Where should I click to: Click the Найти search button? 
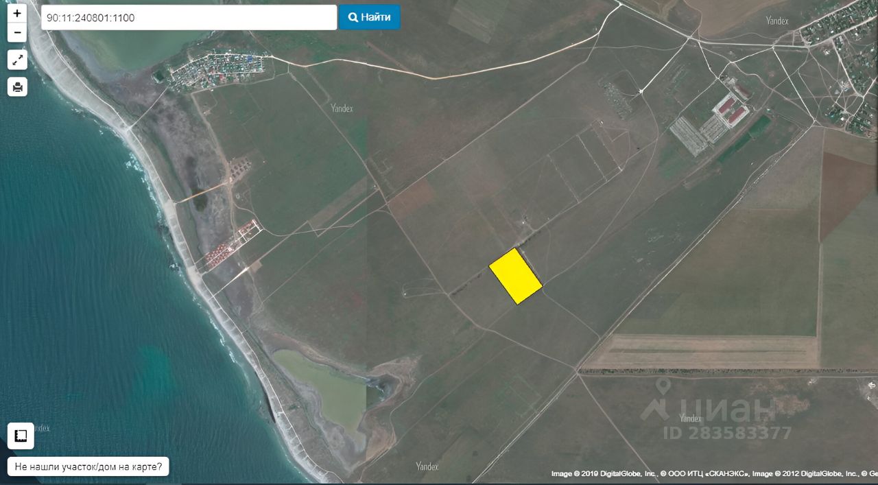[x=369, y=18]
